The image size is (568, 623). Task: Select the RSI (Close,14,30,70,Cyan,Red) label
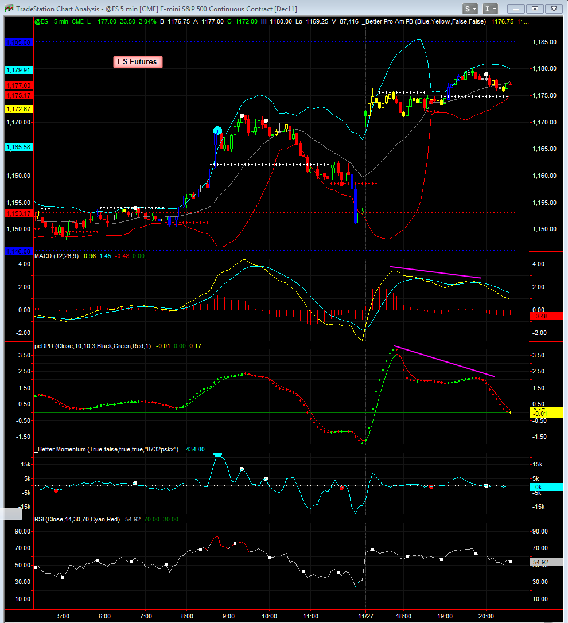click(77, 519)
